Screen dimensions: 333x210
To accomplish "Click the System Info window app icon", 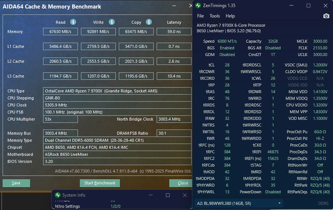I will pos(58,195).
